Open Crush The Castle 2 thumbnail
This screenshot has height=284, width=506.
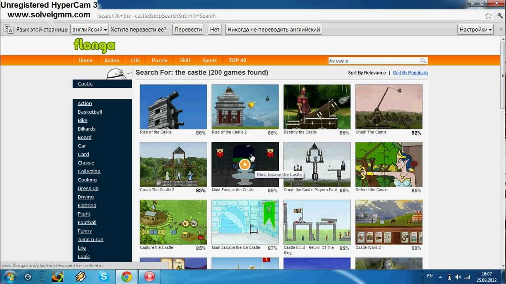click(x=173, y=164)
